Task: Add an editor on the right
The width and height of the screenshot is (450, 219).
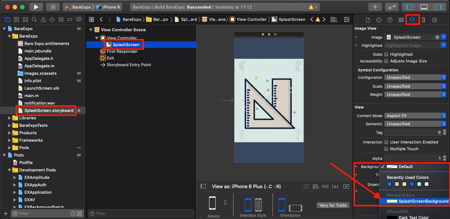Action: point(346,19)
